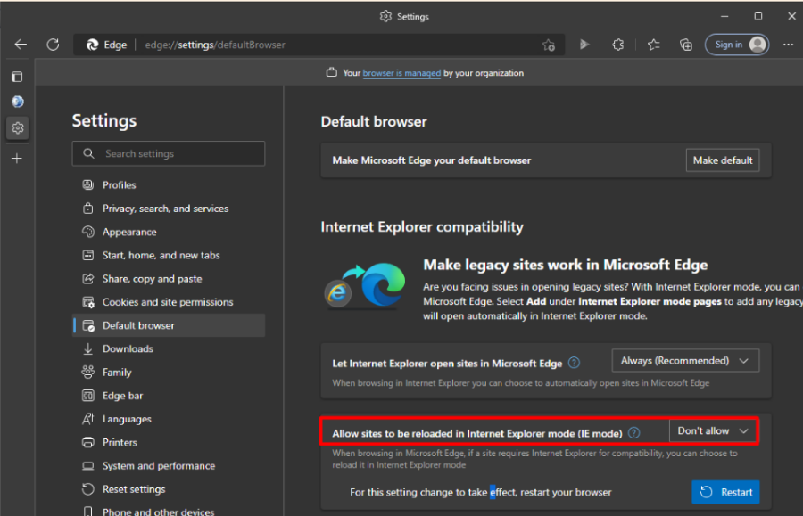Click the Make default button
This screenshot has height=516, width=803.
(723, 160)
